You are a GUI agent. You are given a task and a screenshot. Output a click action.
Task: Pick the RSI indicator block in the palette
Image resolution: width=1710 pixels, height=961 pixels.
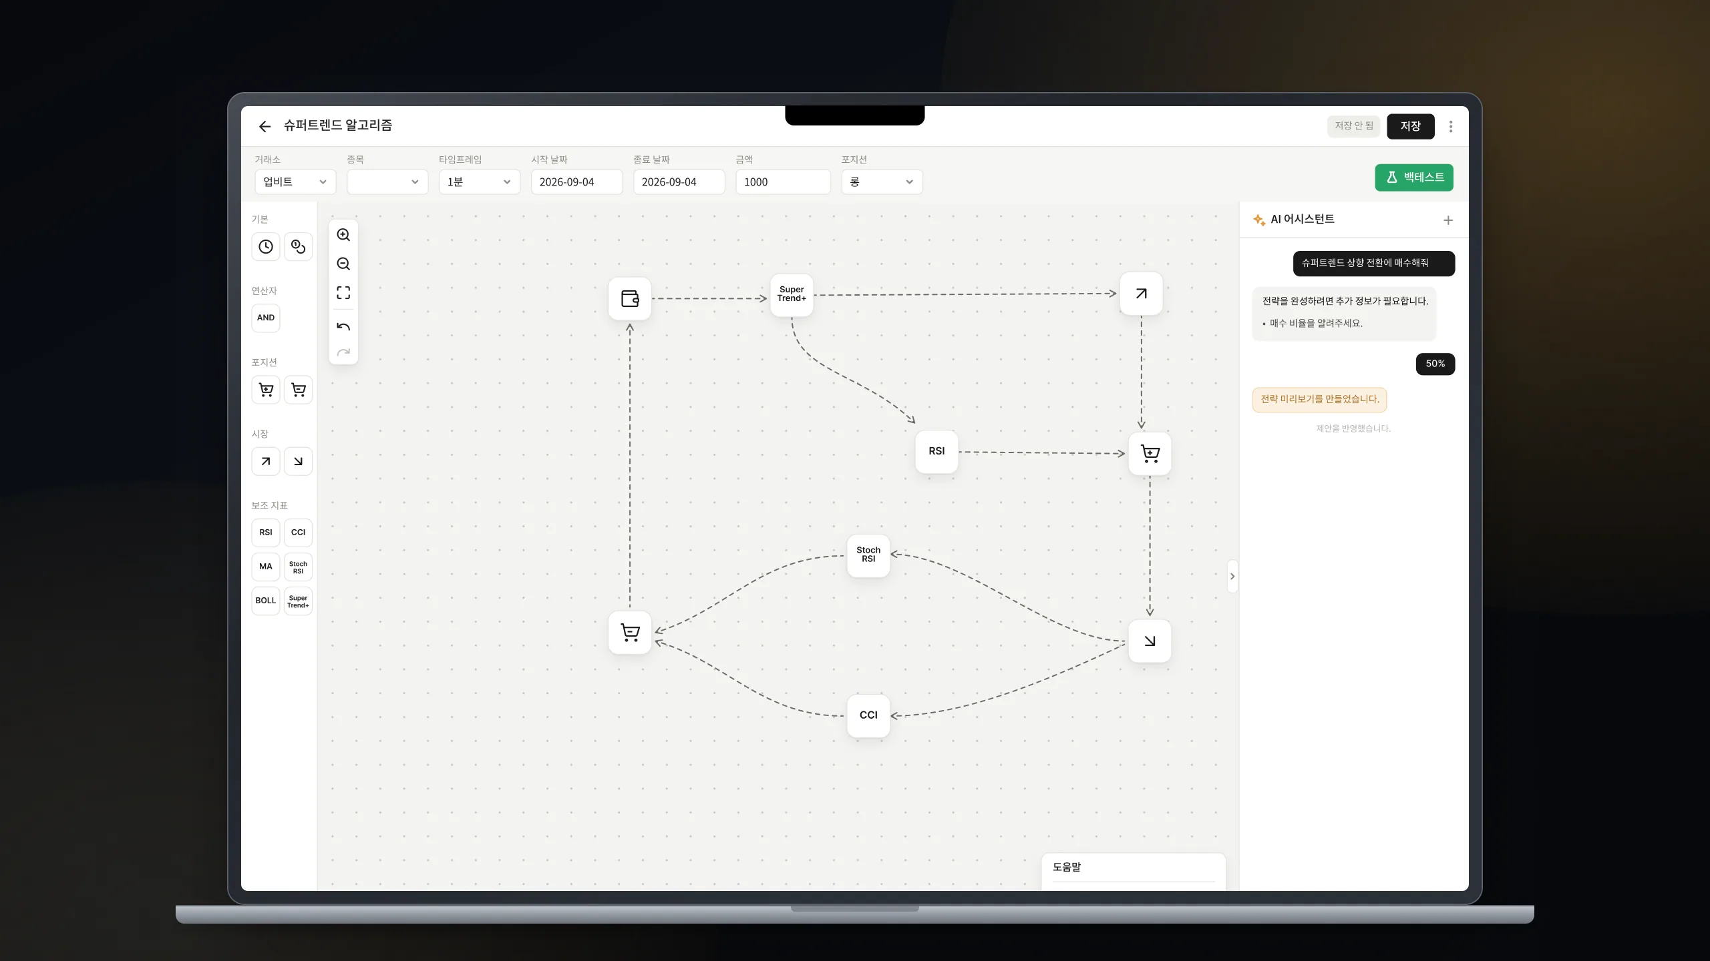(x=266, y=533)
